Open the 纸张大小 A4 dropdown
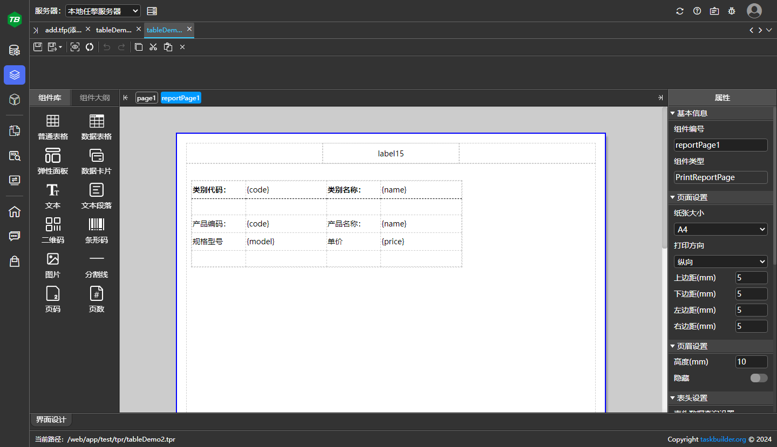The image size is (777, 447). click(720, 229)
